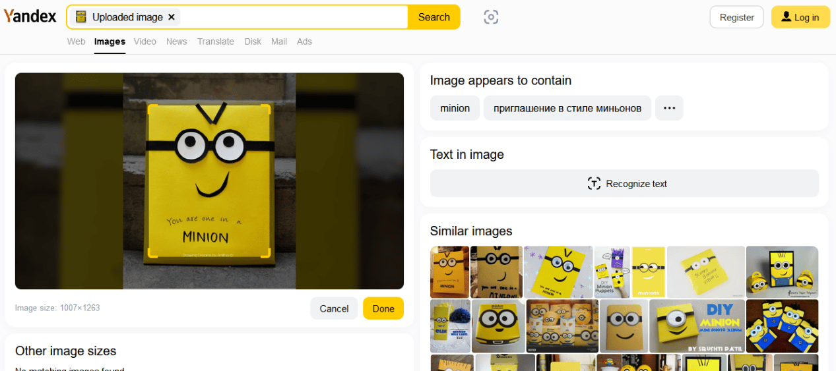This screenshot has height=371, width=836.
Task: Click the Yandex logo
Action: 30,16
